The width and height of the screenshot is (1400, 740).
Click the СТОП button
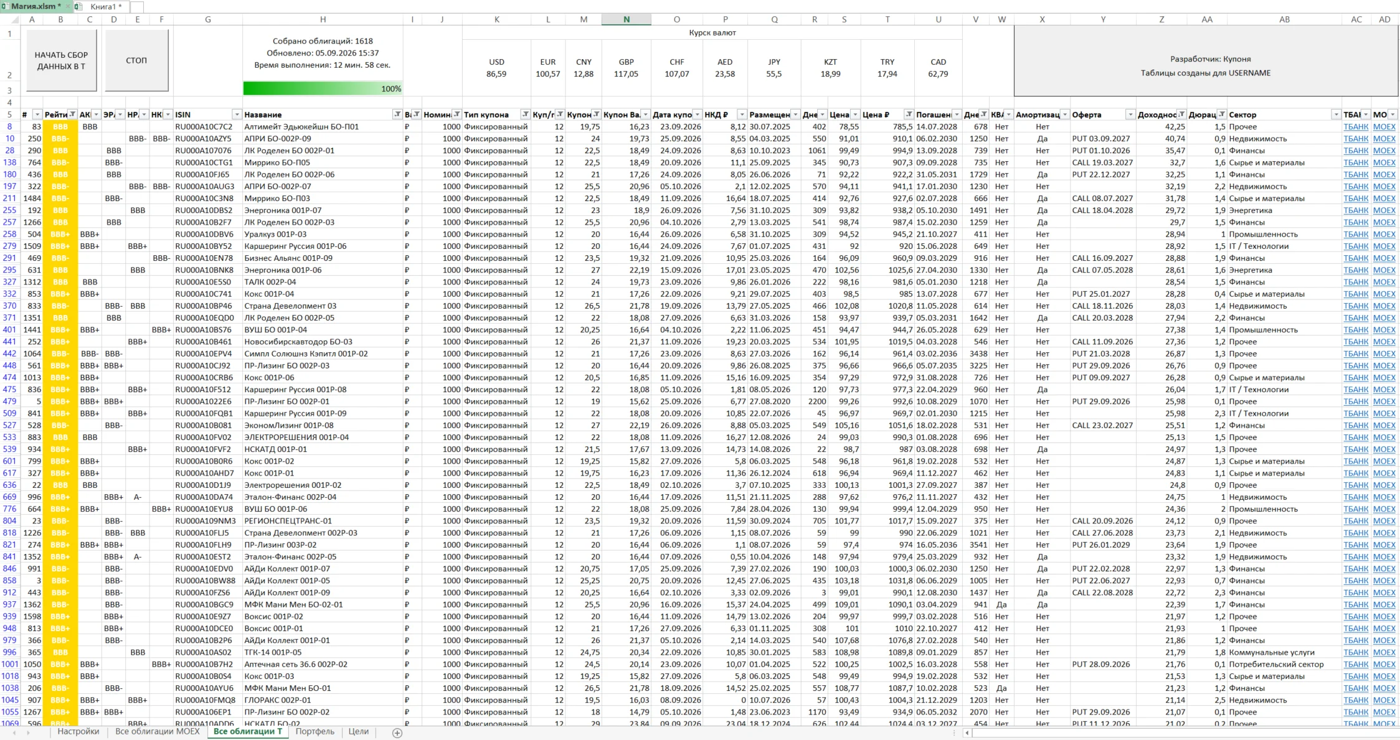[136, 60]
